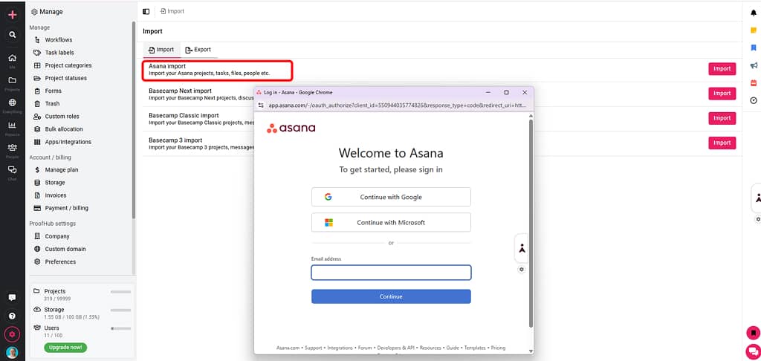
Task: Open Apps/Integrations
Action: pyautogui.click(x=68, y=142)
